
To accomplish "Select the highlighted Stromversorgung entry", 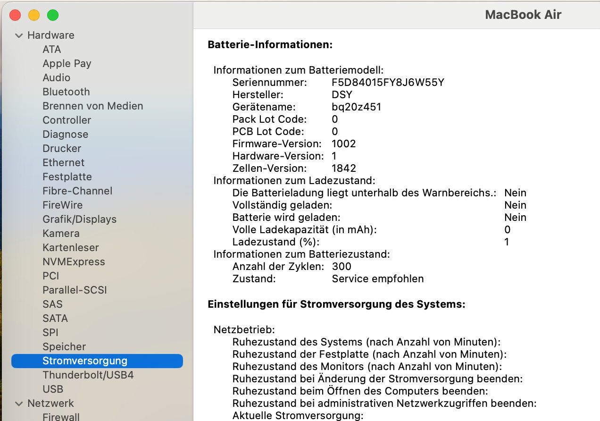I will 97,361.
